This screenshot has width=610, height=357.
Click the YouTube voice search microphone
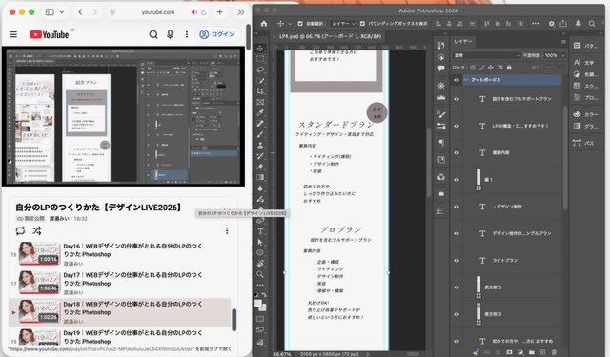click(x=170, y=34)
